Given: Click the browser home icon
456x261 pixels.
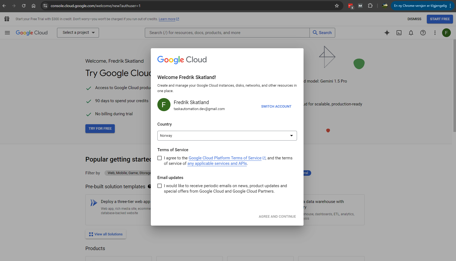Looking at the screenshot, I should click(34, 6).
